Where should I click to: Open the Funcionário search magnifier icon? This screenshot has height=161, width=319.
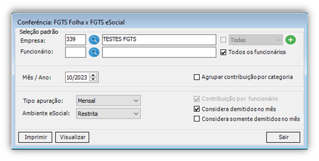[94, 52]
